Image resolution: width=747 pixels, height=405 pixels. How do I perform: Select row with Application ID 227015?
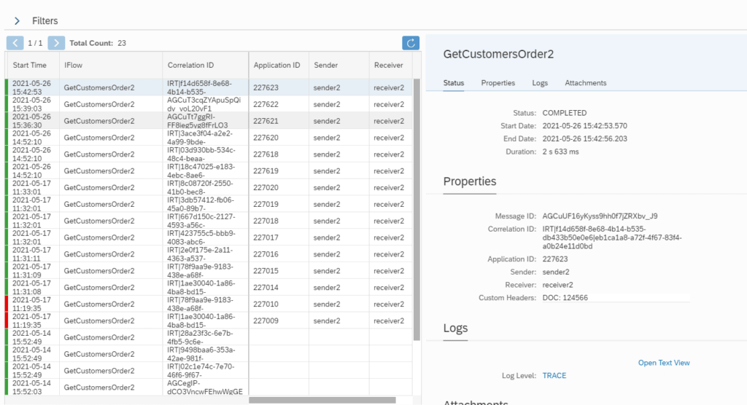[209, 271]
